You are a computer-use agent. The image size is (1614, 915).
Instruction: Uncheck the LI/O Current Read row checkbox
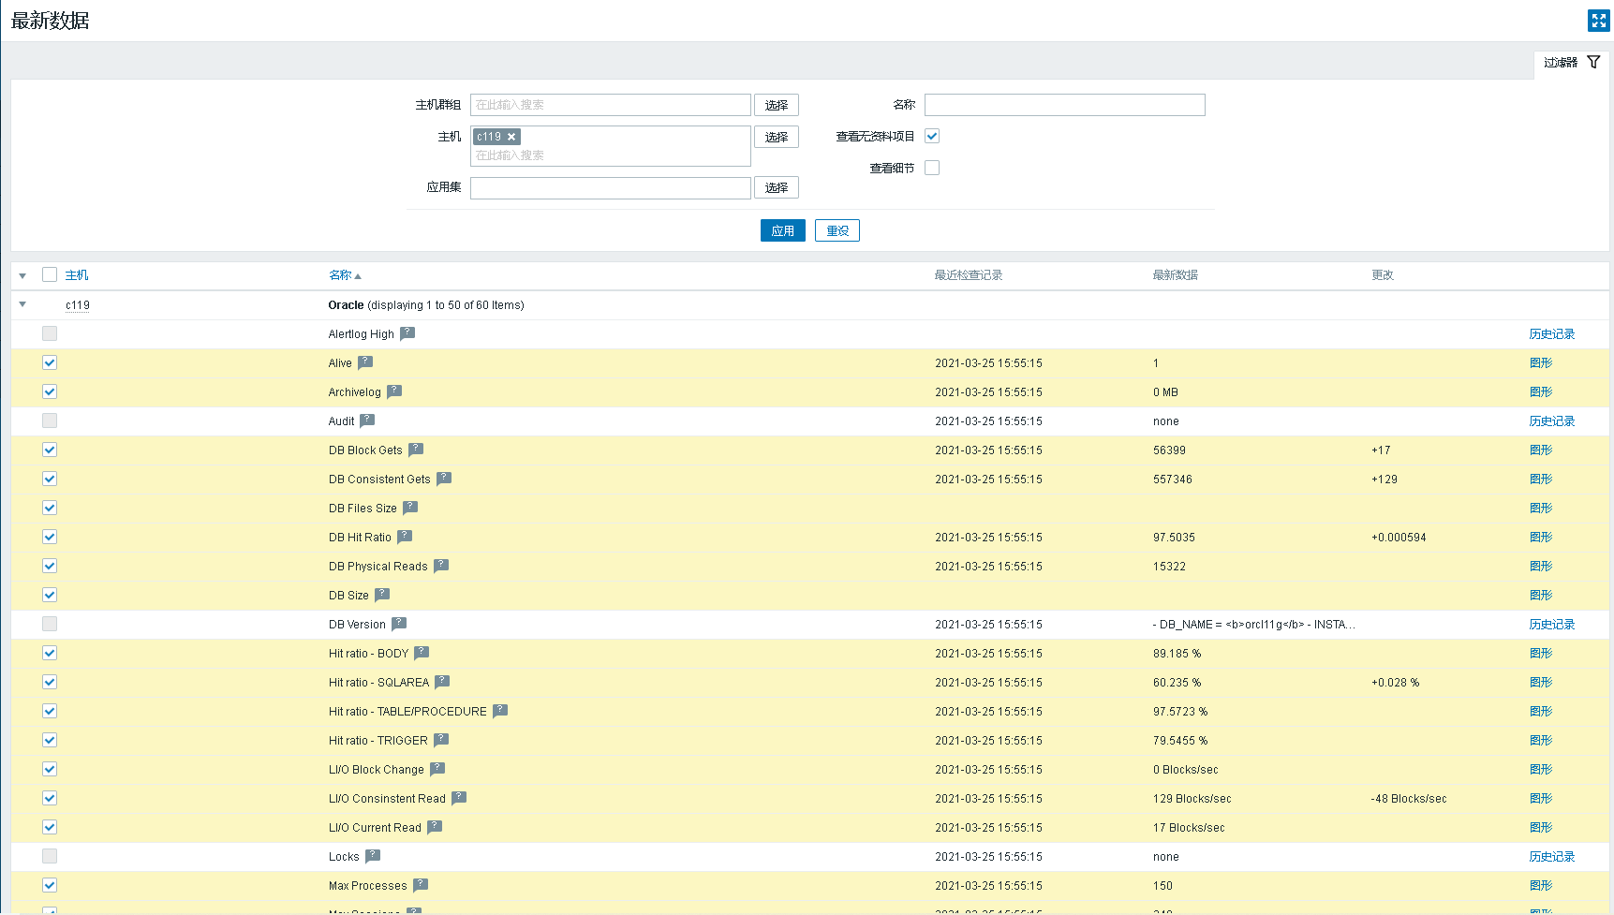point(50,827)
